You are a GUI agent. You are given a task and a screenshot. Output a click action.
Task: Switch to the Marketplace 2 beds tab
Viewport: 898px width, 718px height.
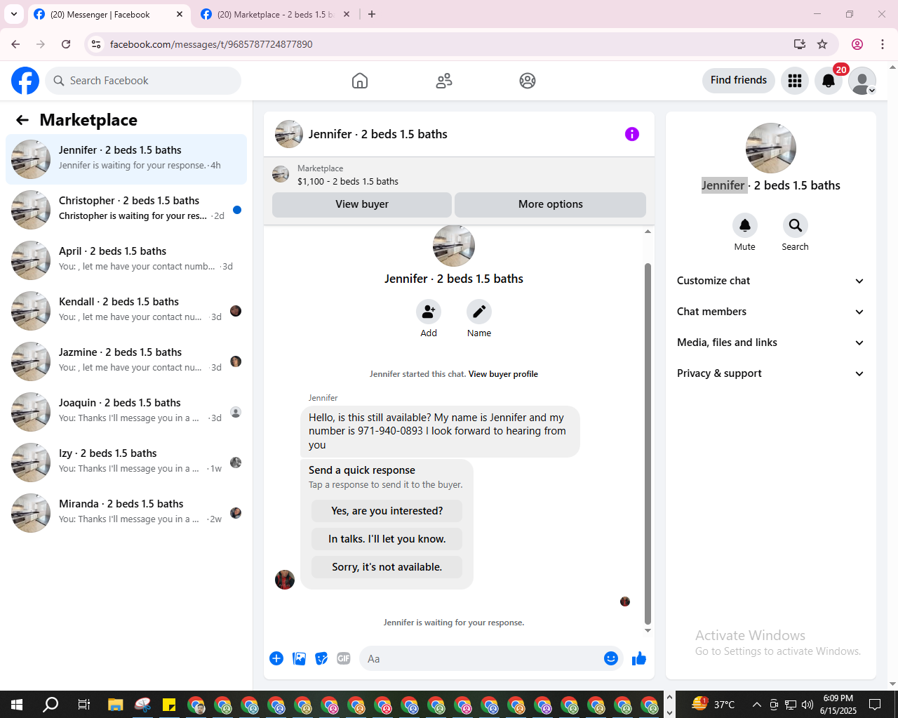(x=276, y=15)
